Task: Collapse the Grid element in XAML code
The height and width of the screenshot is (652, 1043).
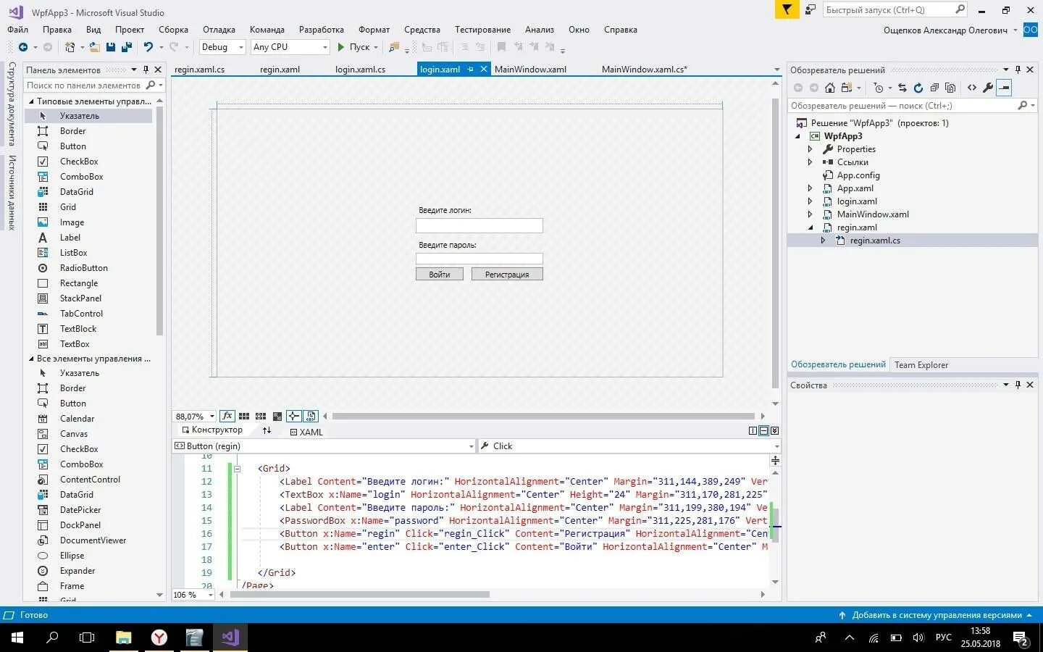Action: point(237,469)
